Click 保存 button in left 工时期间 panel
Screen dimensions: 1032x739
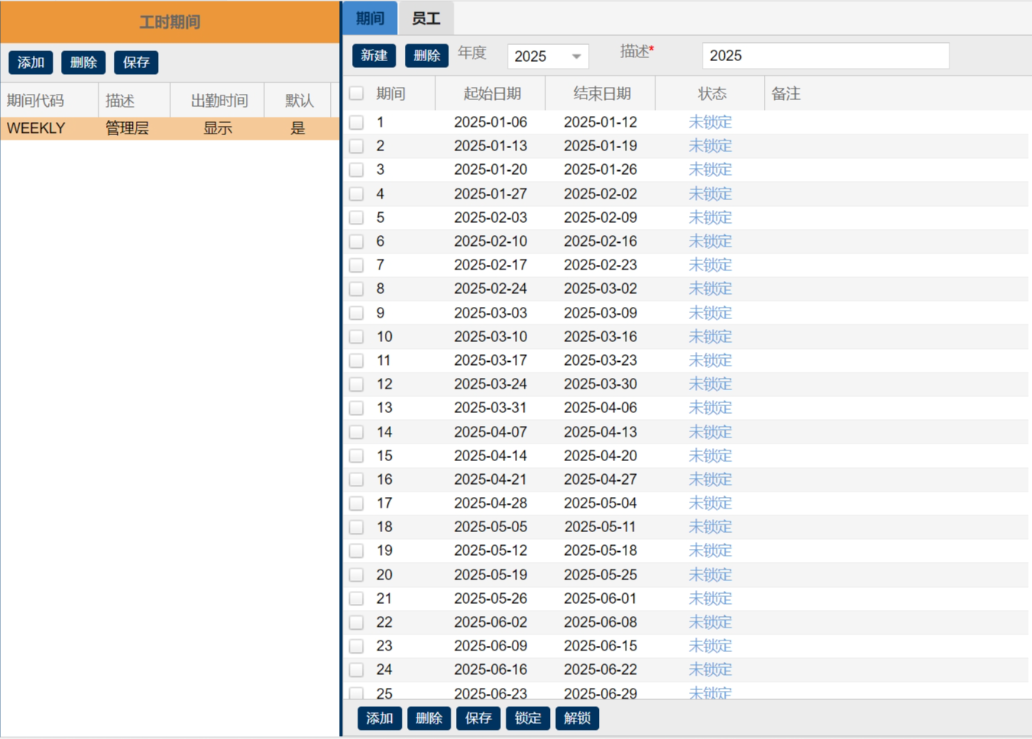pyautogui.click(x=136, y=63)
